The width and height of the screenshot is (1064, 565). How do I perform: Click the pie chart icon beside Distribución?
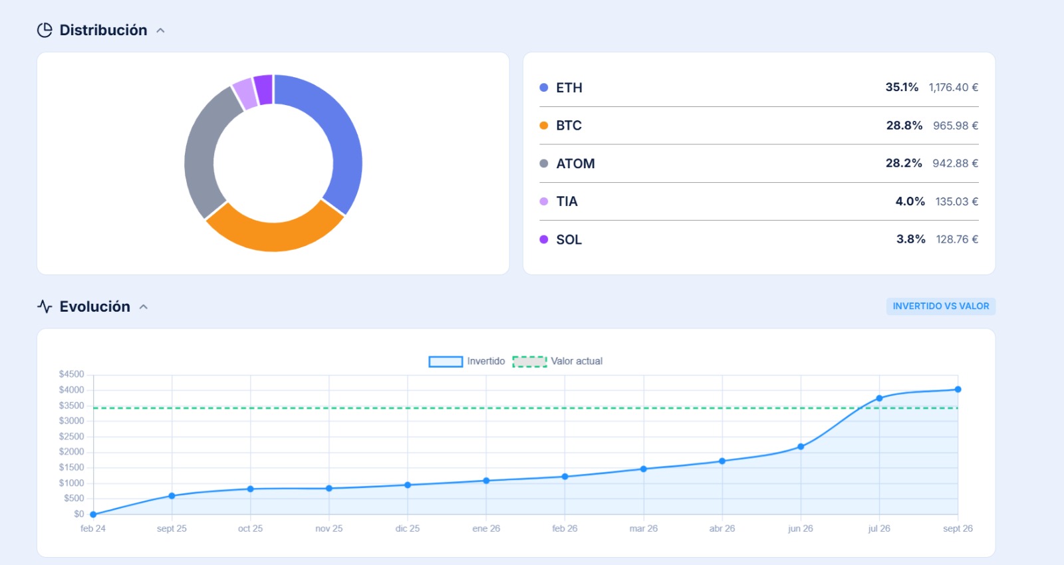tap(45, 30)
